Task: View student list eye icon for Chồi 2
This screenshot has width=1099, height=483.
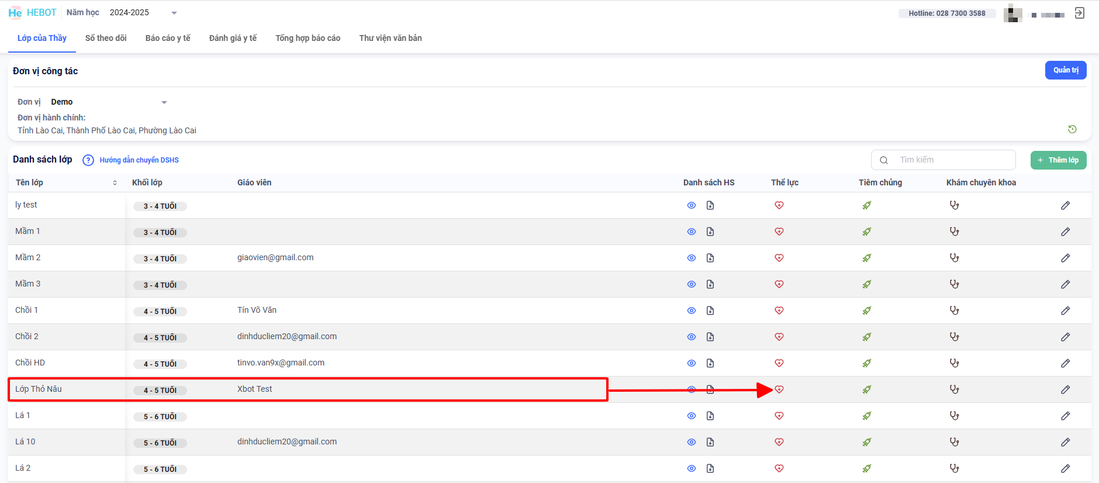Action: pyautogui.click(x=692, y=337)
